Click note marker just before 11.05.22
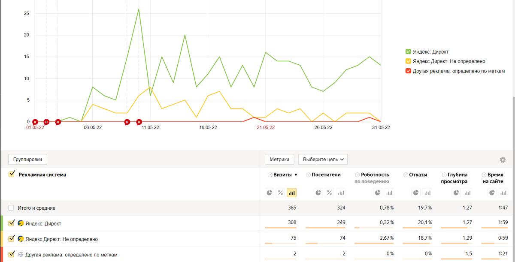Image resolution: width=515 pixels, height=262 pixels. (139, 122)
